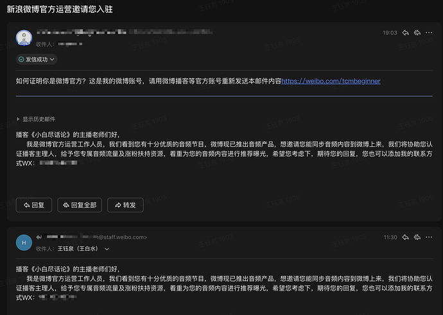Reply-all icon on the 19:03 email
This screenshot has width=443, height=315.
417,33
